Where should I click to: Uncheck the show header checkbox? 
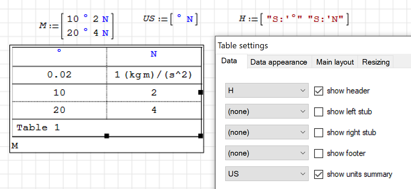tap(318, 91)
